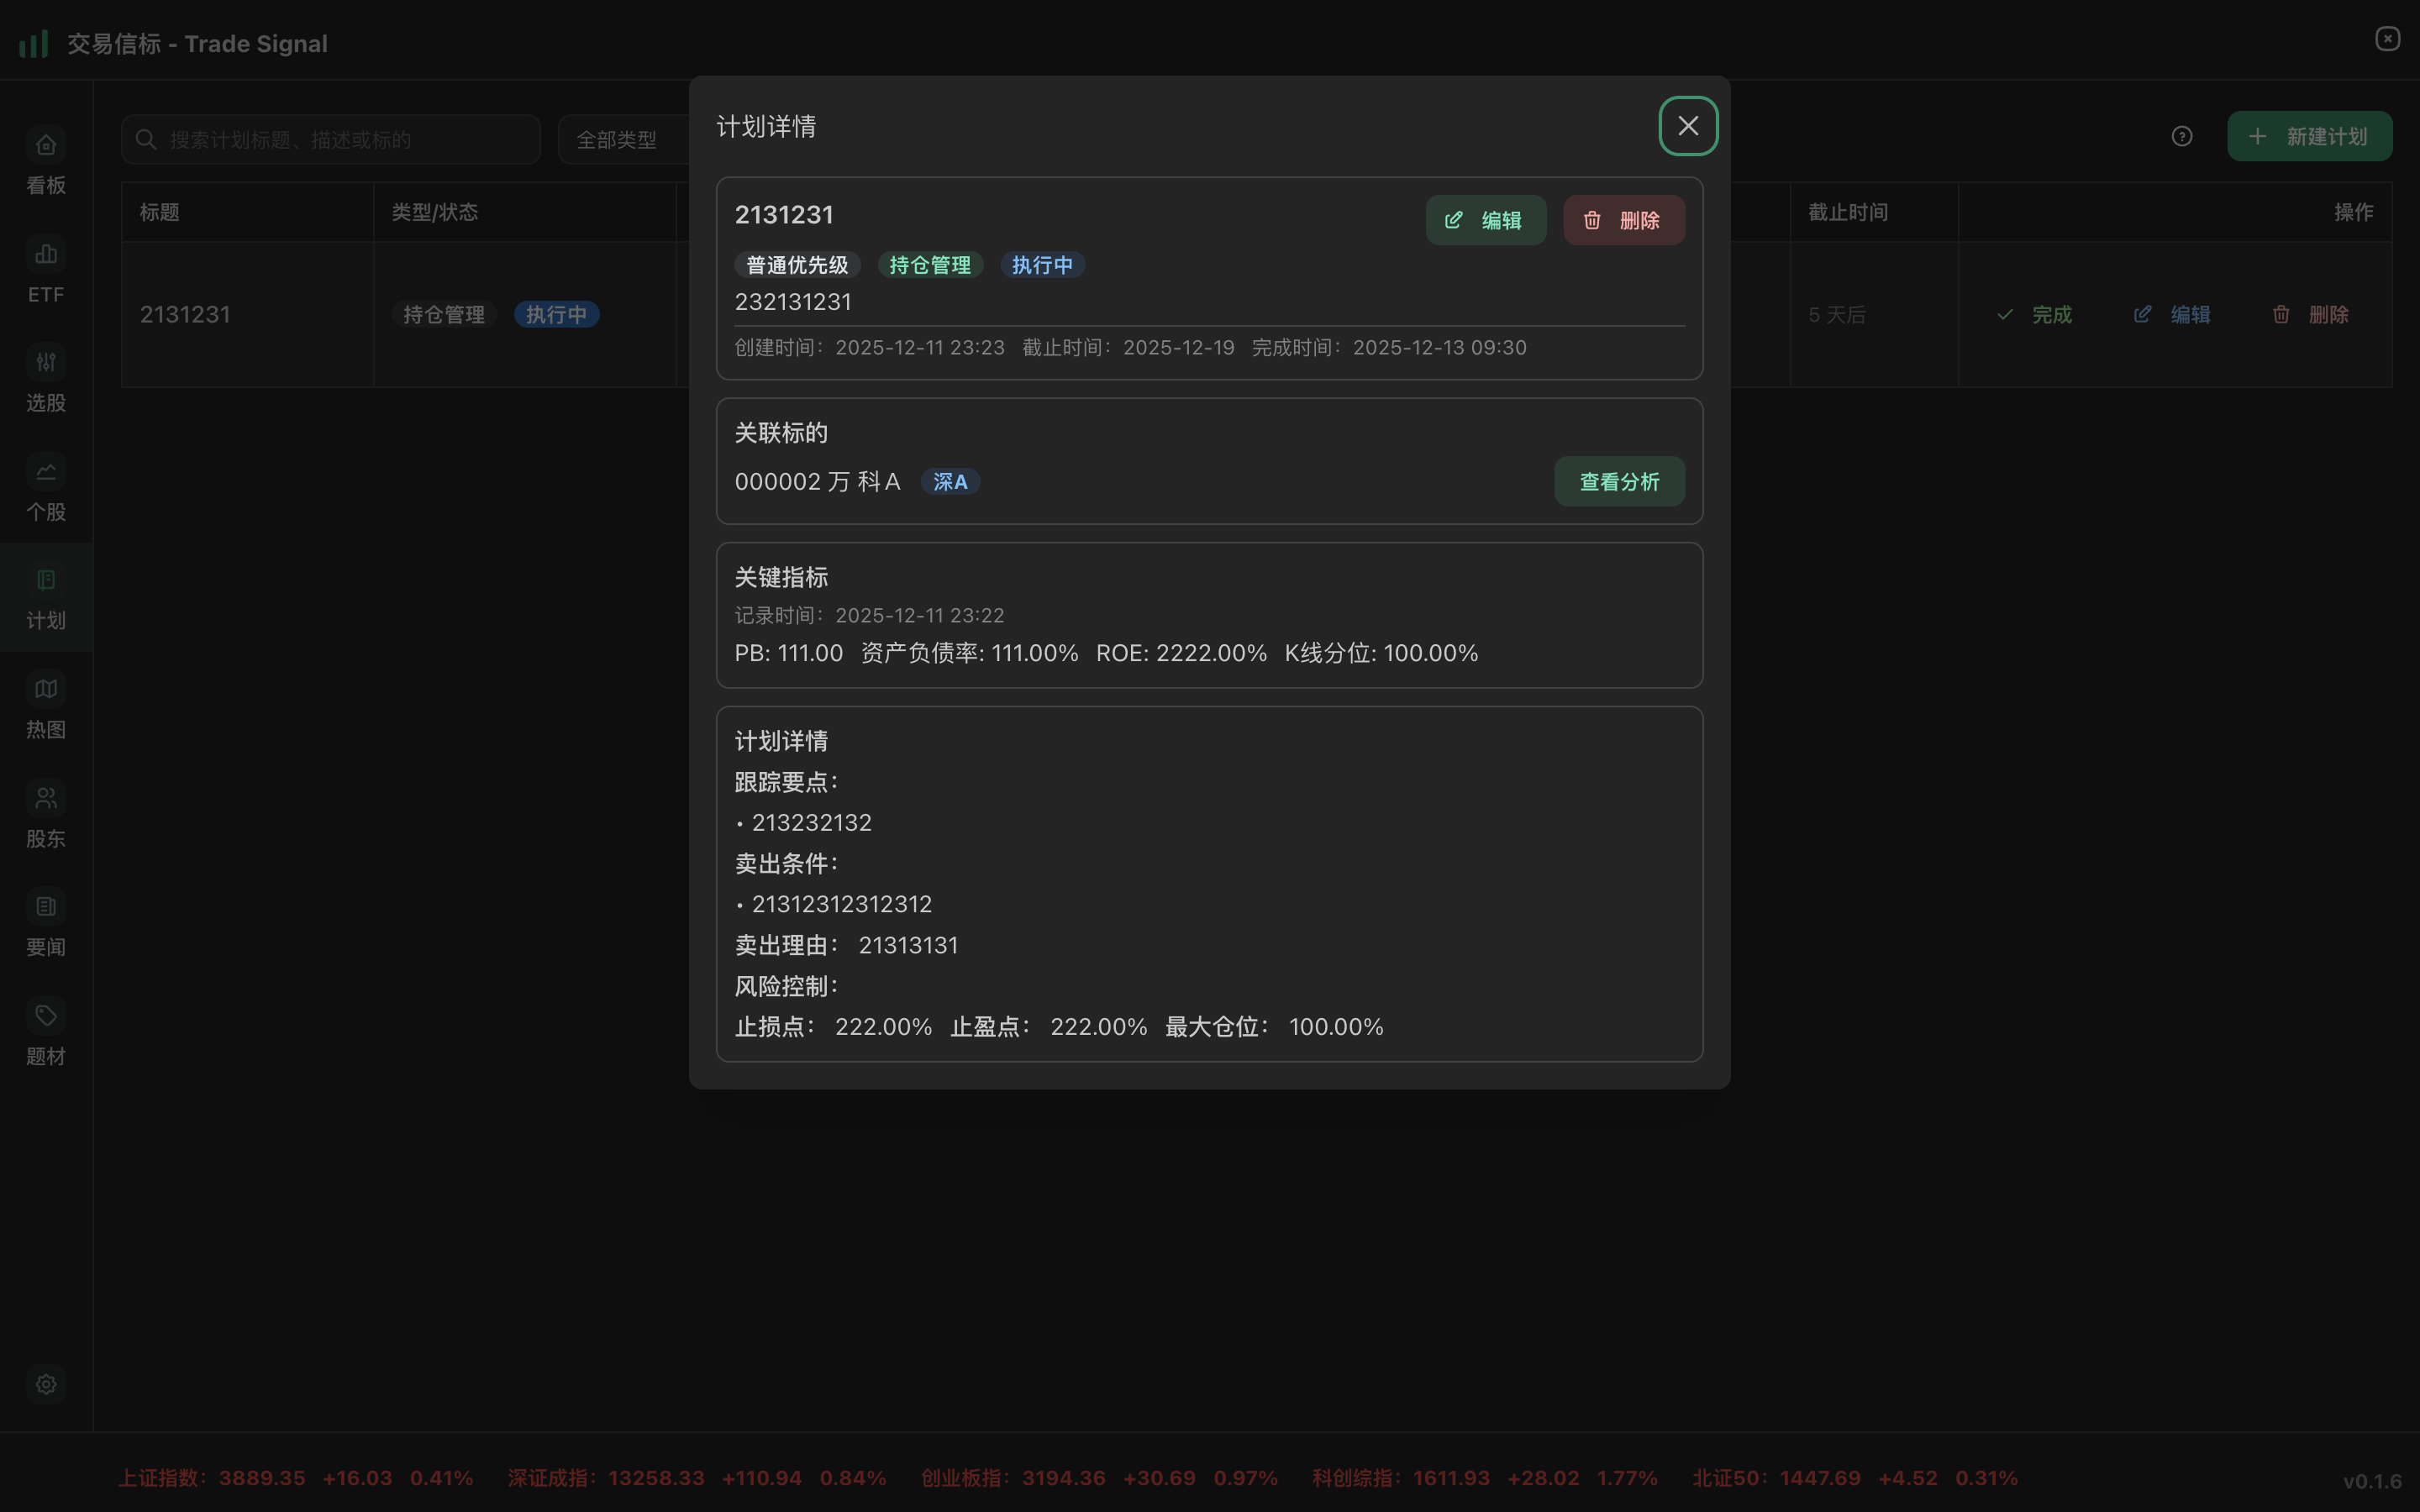Open the 选股 stock screener
This screenshot has width=2420, height=1512.
(x=45, y=381)
